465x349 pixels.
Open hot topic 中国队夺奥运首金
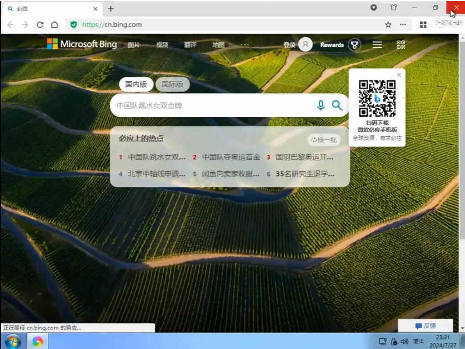[231, 157]
